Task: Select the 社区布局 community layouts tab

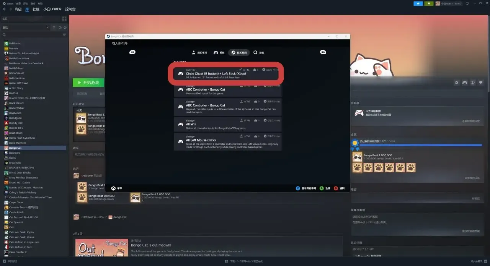Action: (239, 52)
